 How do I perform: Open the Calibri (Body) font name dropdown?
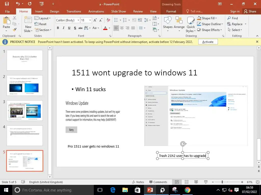(78, 20)
